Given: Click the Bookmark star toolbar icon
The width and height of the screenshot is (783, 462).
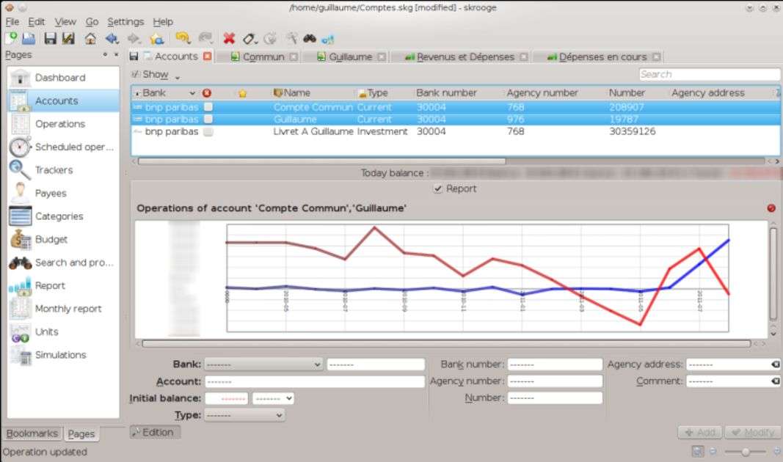Looking at the screenshot, I should [x=157, y=38].
